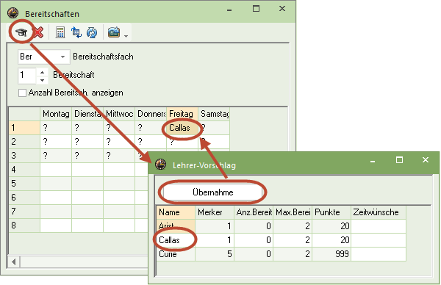Sort by the Merker column header
The height and width of the screenshot is (285, 441).
click(x=215, y=212)
